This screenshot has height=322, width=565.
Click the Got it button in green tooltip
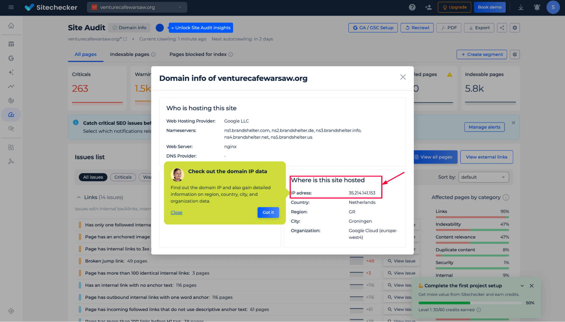pyautogui.click(x=268, y=212)
